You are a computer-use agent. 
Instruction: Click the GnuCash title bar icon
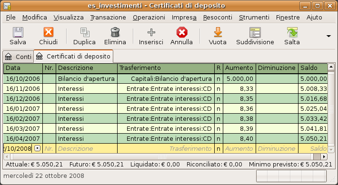[x=7, y=6]
